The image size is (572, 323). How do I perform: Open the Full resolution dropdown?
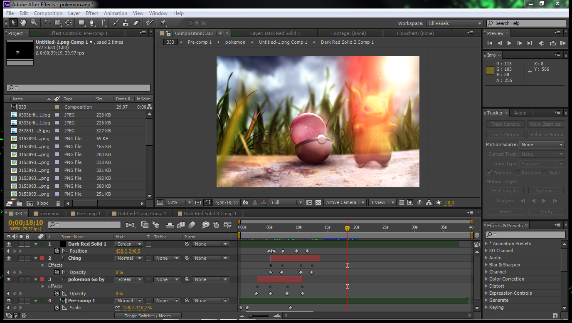pos(286,203)
